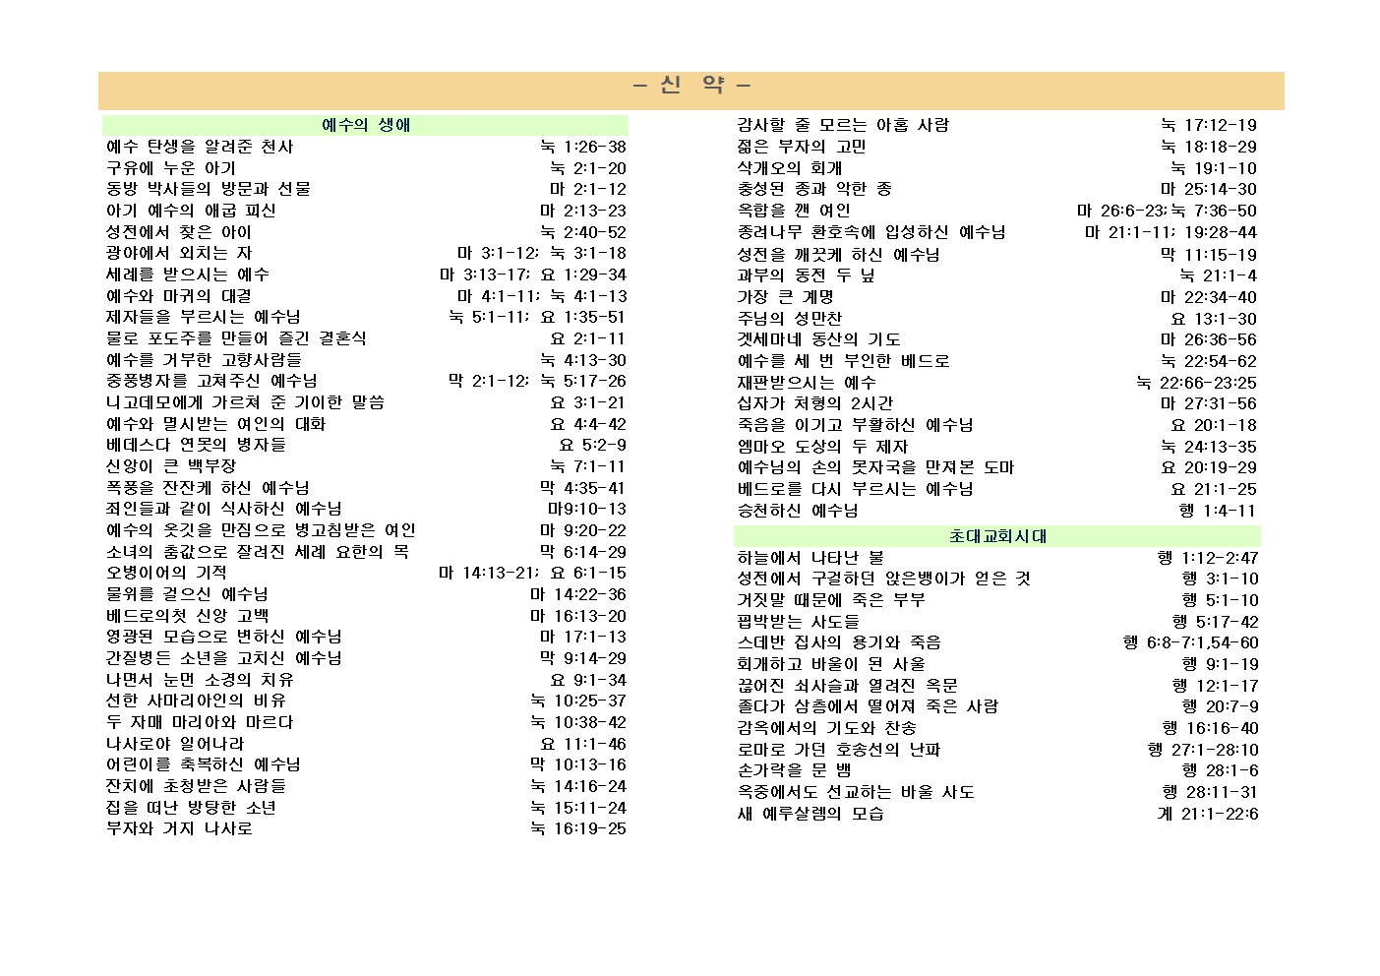
Task: Click '과부의 동전 두 닢'
Action: (806, 275)
